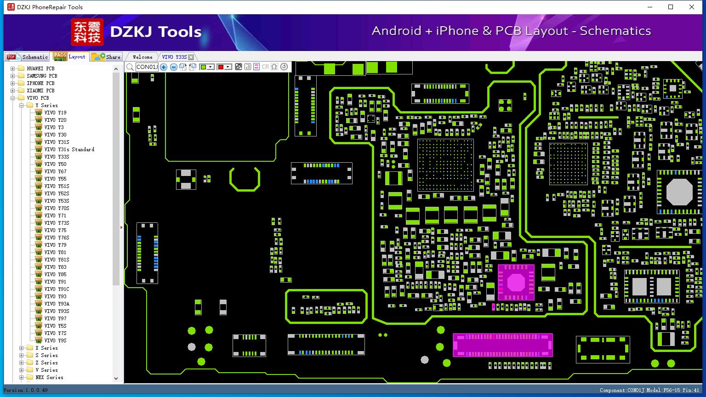706x397 pixels.
Task: Select VIVO Y70S in the tree
Action: tap(57, 208)
